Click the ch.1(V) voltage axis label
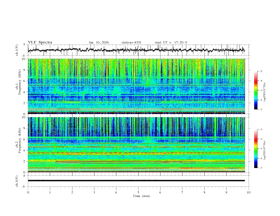Image resolution: width=280 pixels, height=216 pixels. point(17,50)
